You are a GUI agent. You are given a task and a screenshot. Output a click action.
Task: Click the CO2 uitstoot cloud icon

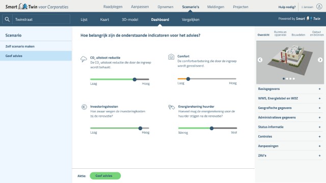pyautogui.click(x=84, y=59)
